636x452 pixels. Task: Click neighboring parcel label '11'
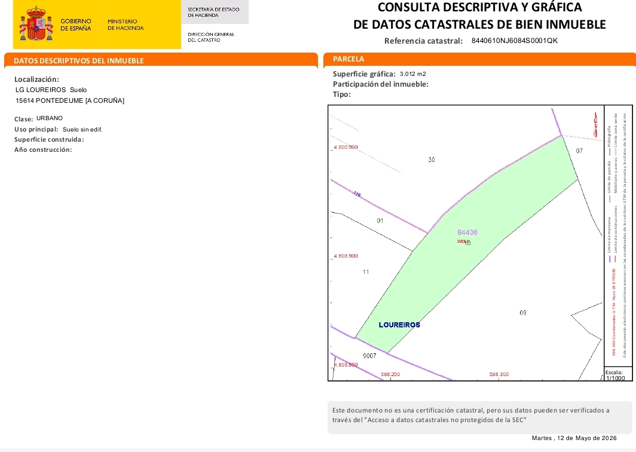tap(366, 272)
